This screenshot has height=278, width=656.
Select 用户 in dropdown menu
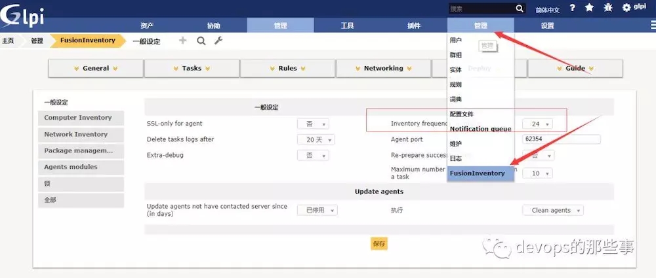coord(480,40)
